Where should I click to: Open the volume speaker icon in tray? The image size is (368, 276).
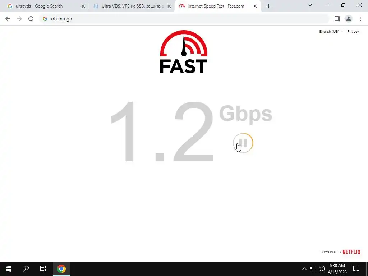coord(322,269)
